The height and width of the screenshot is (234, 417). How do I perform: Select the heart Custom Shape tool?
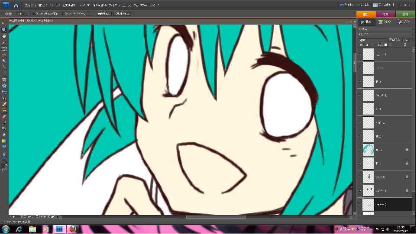[4, 147]
